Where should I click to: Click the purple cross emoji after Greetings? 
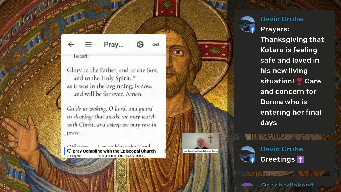[300, 159]
